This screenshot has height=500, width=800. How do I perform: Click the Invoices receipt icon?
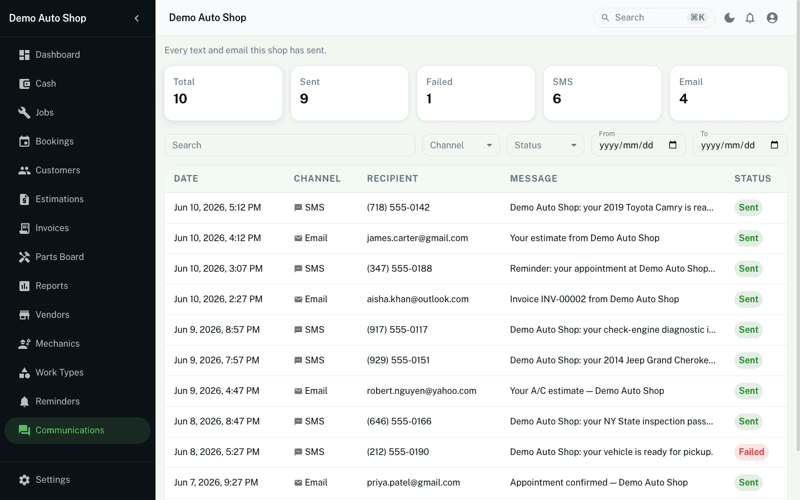click(x=24, y=228)
